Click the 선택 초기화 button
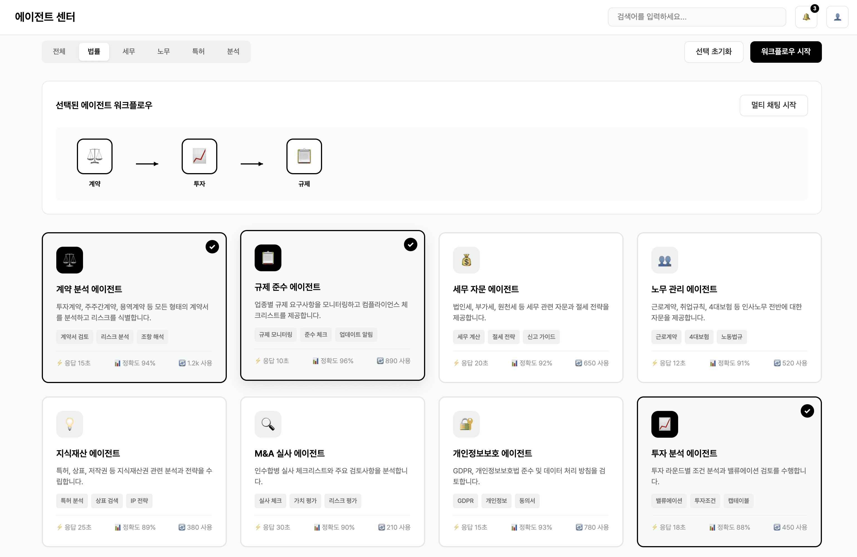Screen dimensions: 857x557 point(713,52)
